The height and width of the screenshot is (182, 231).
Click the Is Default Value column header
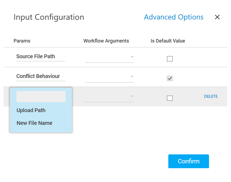pyautogui.click(x=168, y=41)
